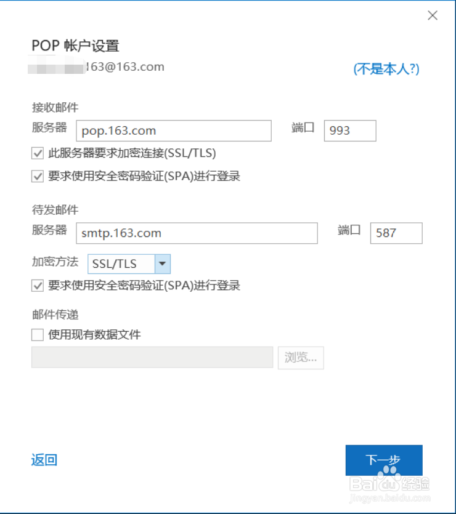Click the 下一步 next button
Image resolution: width=456 pixels, height=514 pixels.
tap(383, 460)
